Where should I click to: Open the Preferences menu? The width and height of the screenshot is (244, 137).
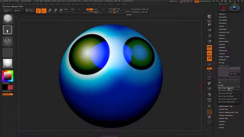tap(75, 4)
